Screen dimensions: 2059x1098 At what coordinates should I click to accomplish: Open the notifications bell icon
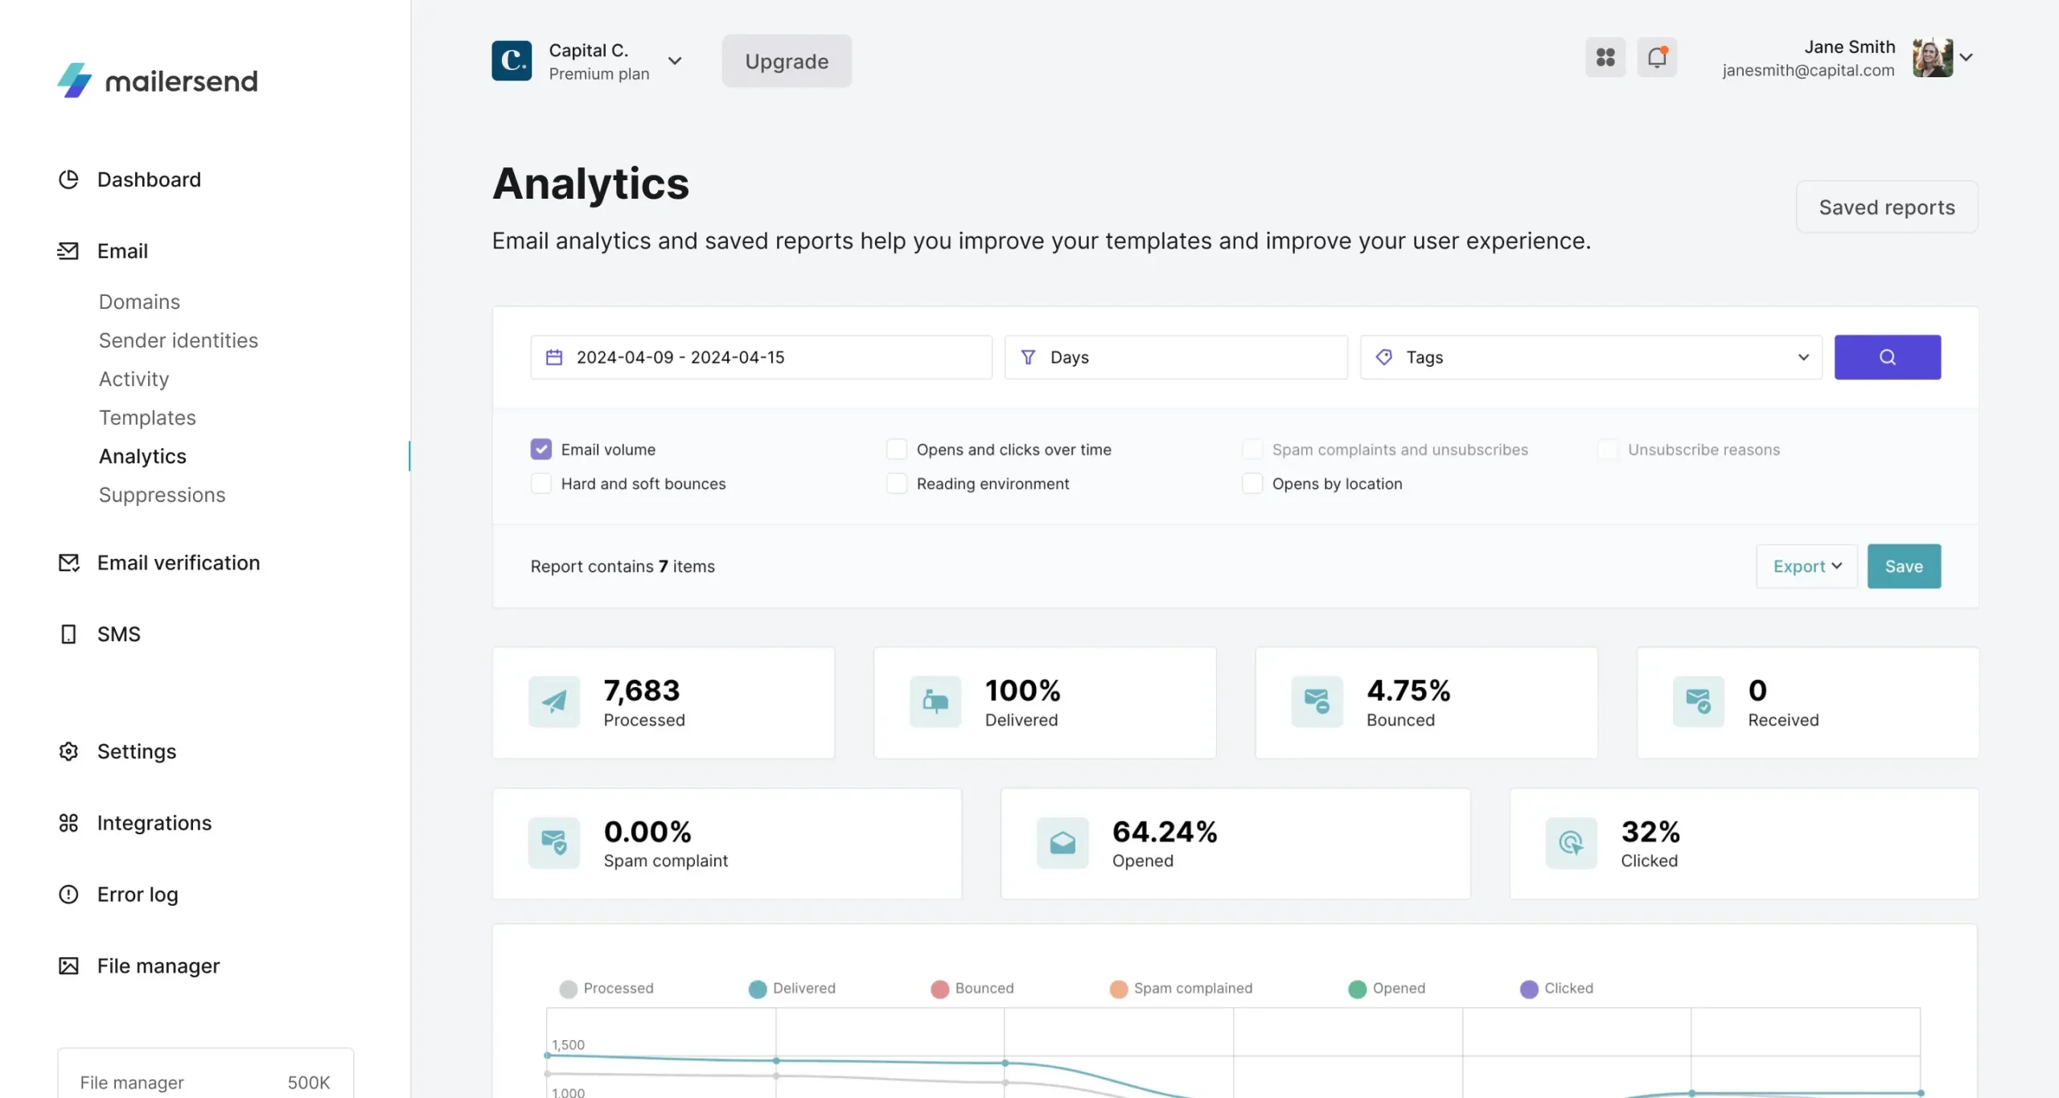pyautogui.click(x=1657, y=57)
